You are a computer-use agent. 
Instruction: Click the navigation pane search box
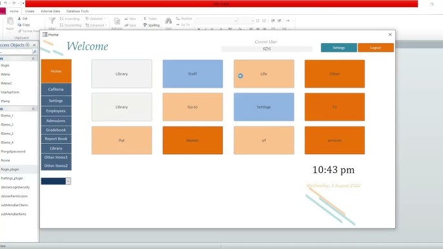15,52
